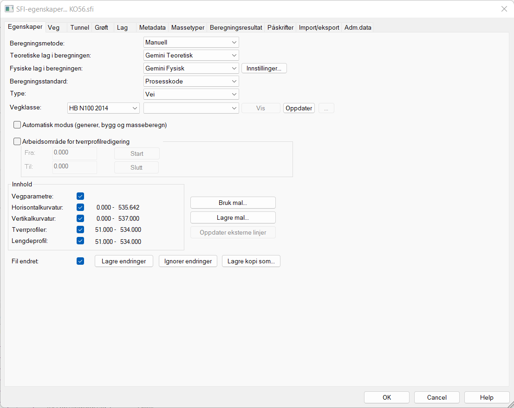Click Bruk mal to apply a template
Image resolution: width=514 pixels, height=408 pixels.
pos(233,203)
